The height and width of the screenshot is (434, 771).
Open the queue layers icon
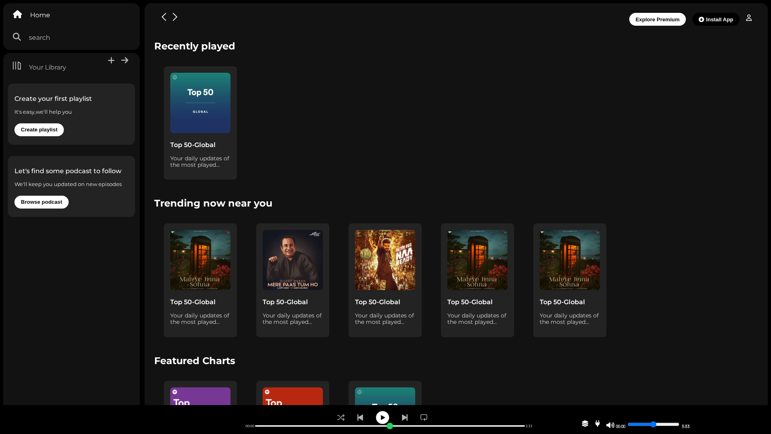tap(585, 424)
